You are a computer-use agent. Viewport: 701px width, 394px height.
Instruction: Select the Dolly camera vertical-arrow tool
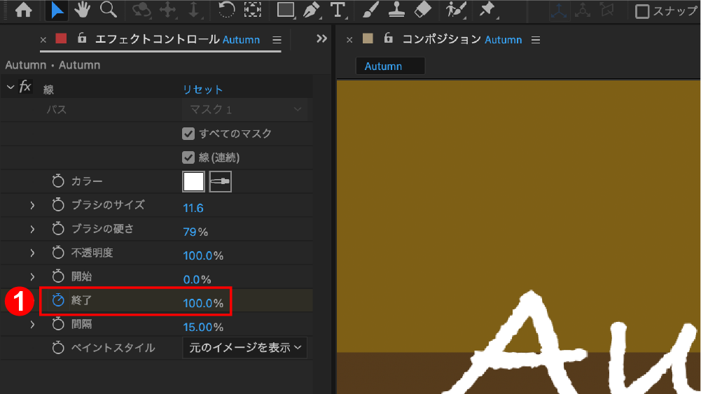[x=194, y=10]
